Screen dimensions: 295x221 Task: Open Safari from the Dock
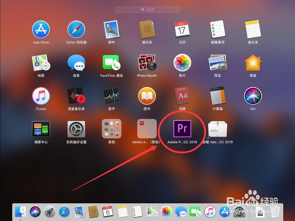coord(64,212)
